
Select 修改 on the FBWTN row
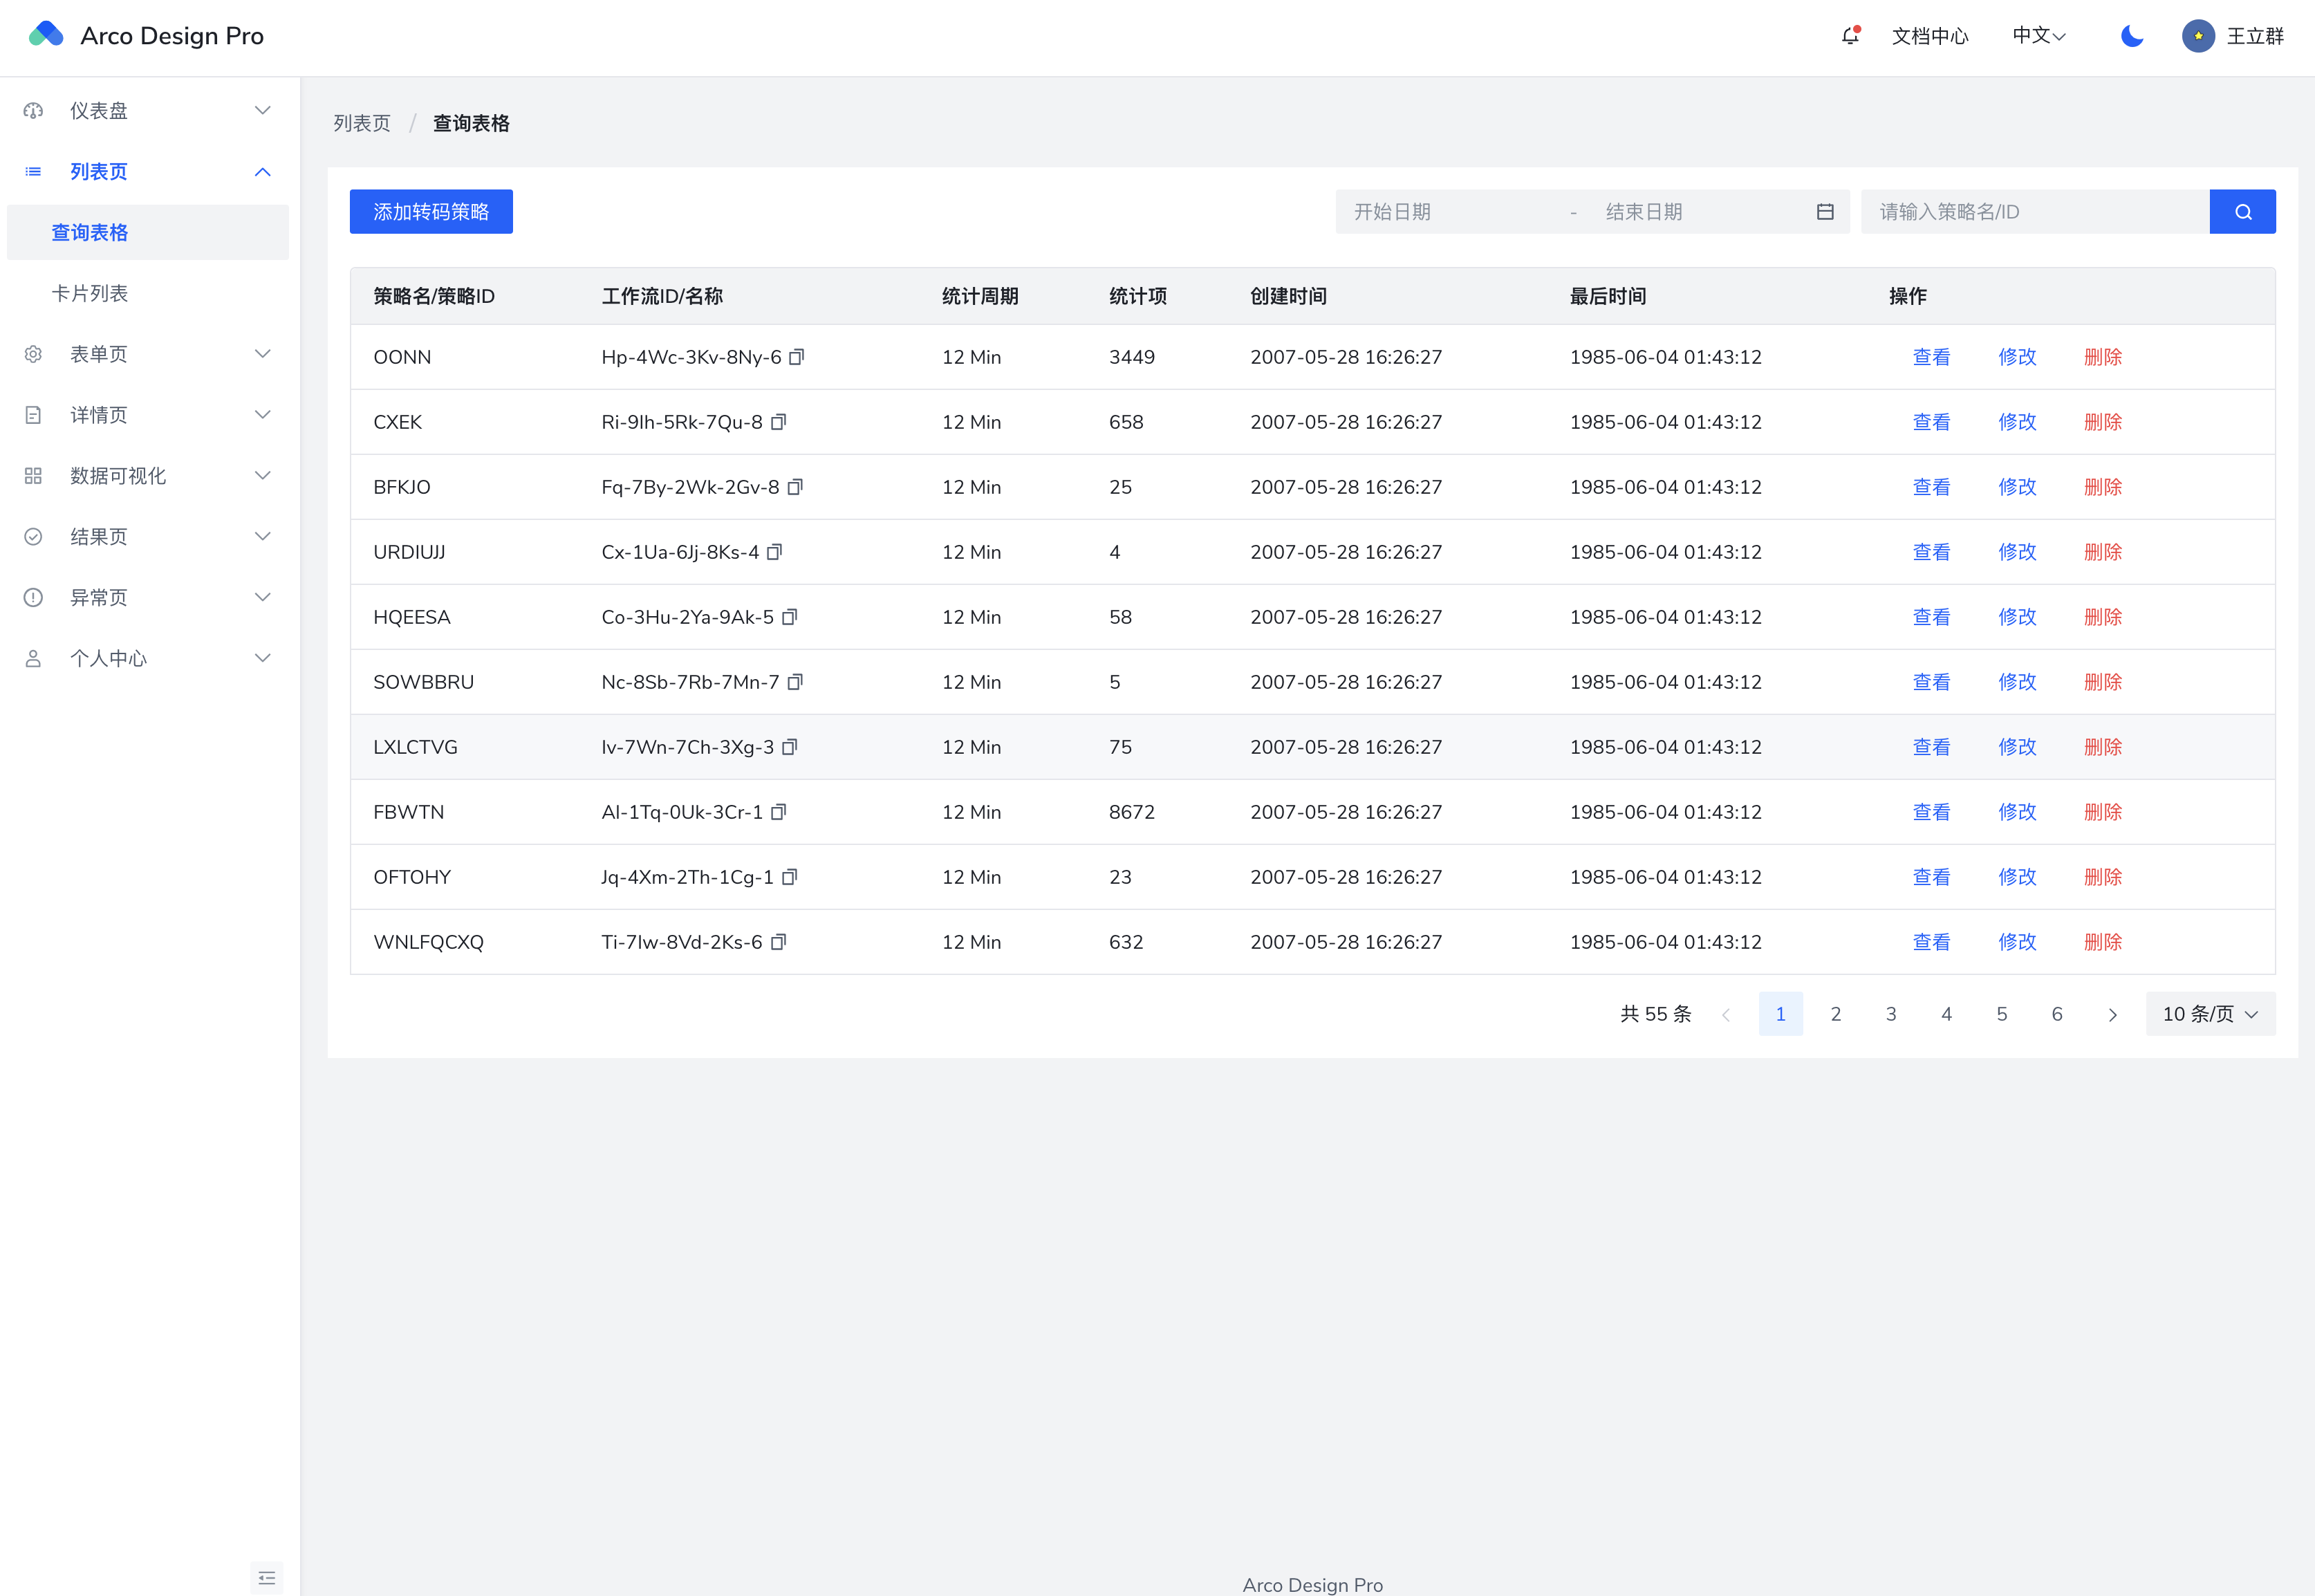click(2017, 811)
